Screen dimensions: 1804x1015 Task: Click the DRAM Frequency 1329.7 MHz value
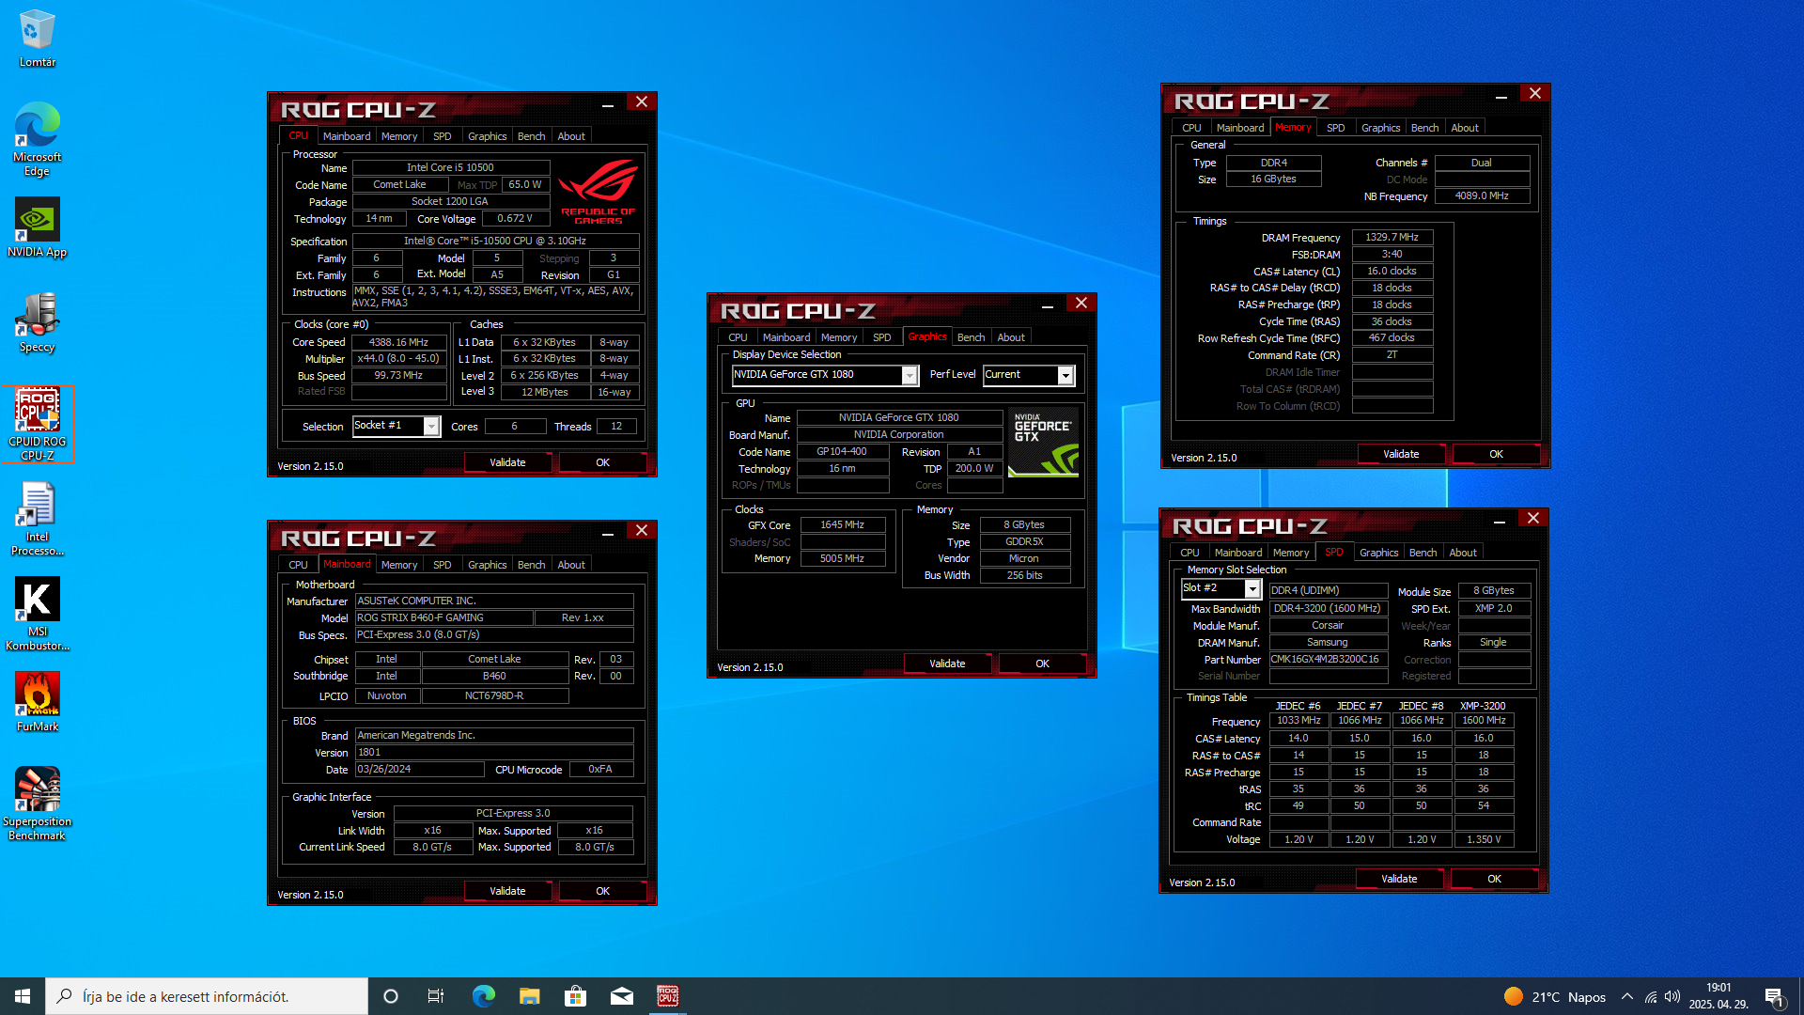pyautogui.click(x=1392, y=238)
